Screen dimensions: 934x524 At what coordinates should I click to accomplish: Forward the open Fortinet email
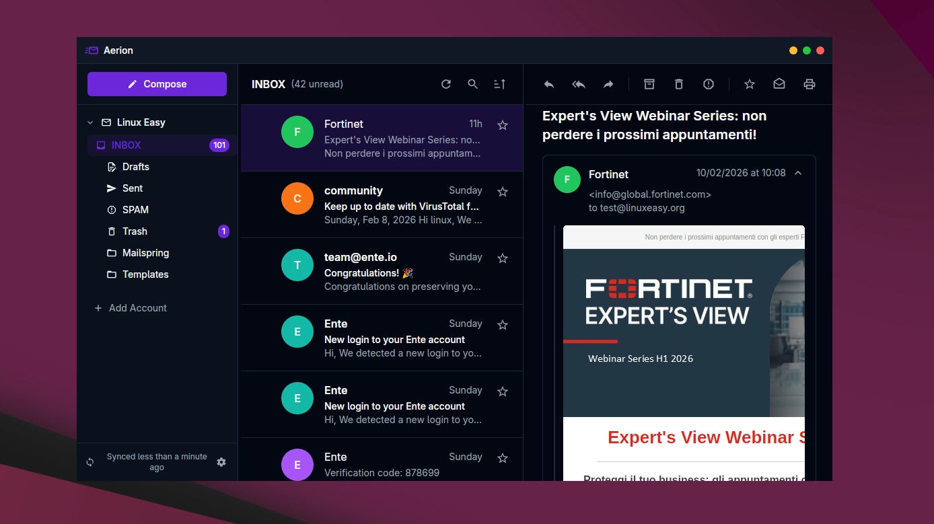pyautogui.click(x=608, y=84)
